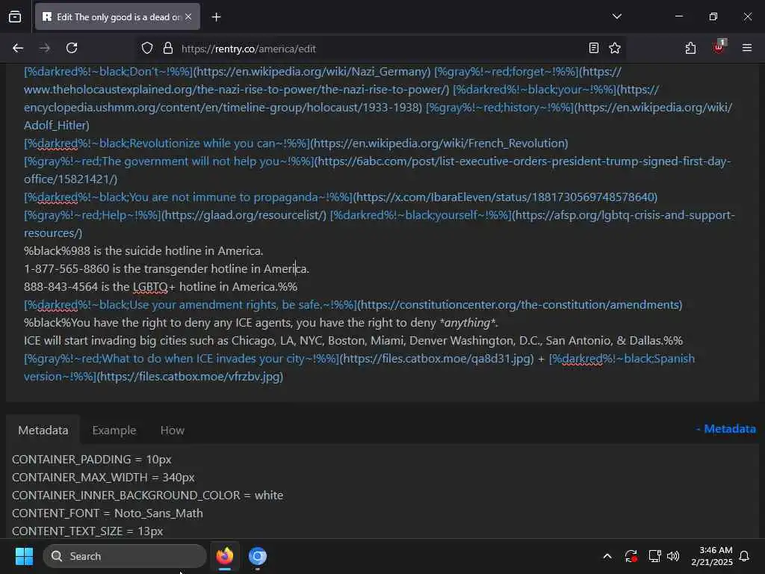Restore down the Firefox window
Screen dimensions: 765x574
713,16
